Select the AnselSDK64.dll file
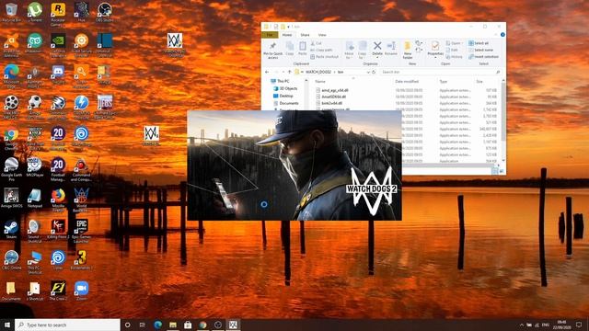This screenshot has width=589, height=331. pos(331,97)
